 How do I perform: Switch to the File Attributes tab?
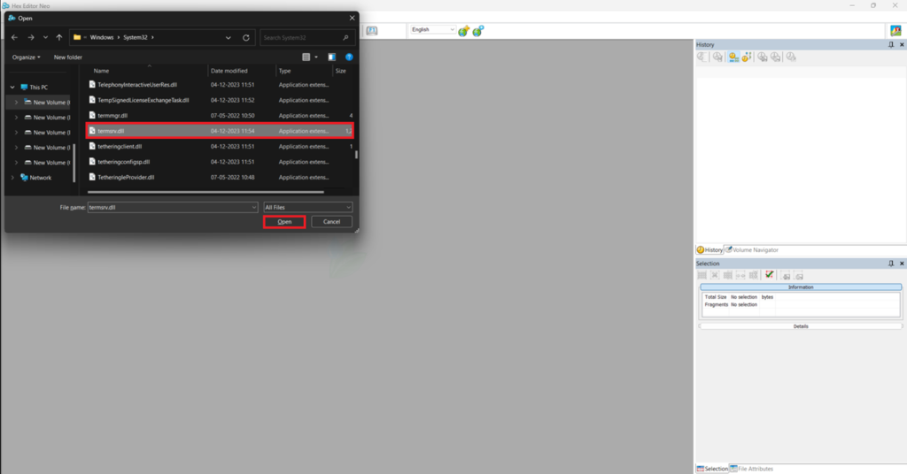click(x=751, y=469)
